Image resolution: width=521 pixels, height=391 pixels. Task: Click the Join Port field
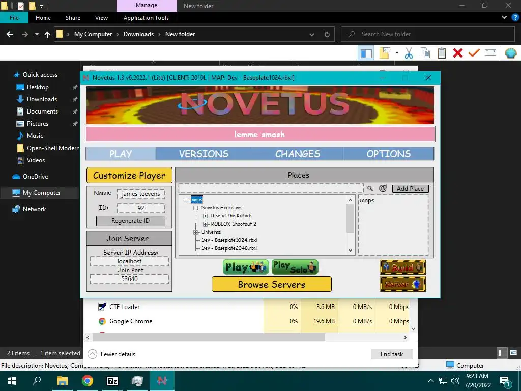129,279
